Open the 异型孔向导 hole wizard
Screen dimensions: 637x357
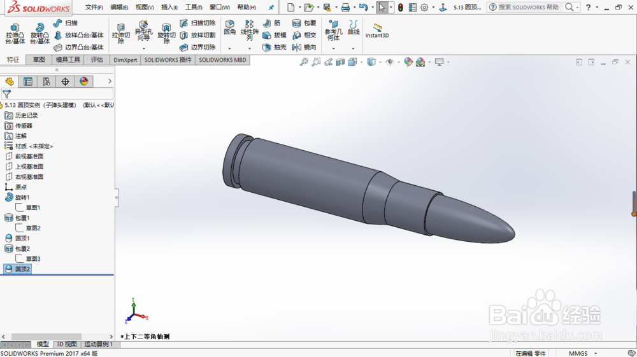(x=143, y=31)
